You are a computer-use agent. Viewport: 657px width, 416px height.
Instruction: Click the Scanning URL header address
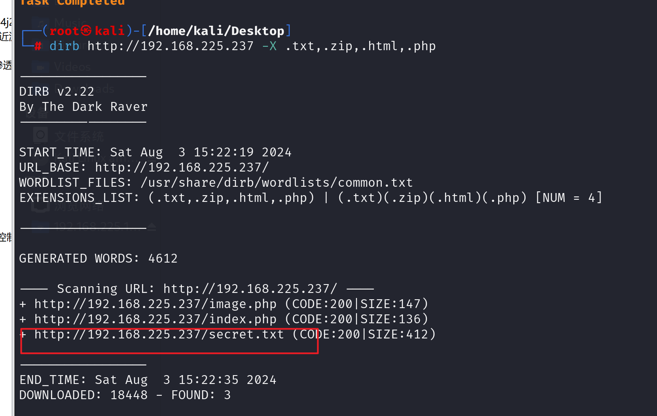coord(250,289)
